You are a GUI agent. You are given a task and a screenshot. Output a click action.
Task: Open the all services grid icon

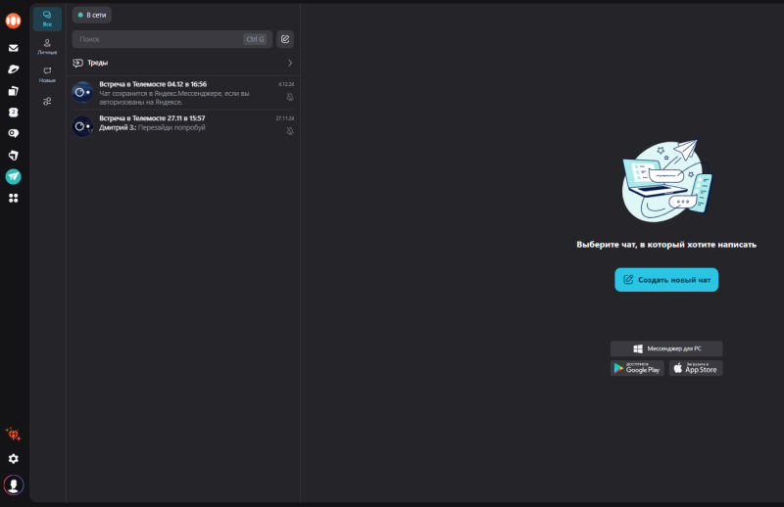14,199
